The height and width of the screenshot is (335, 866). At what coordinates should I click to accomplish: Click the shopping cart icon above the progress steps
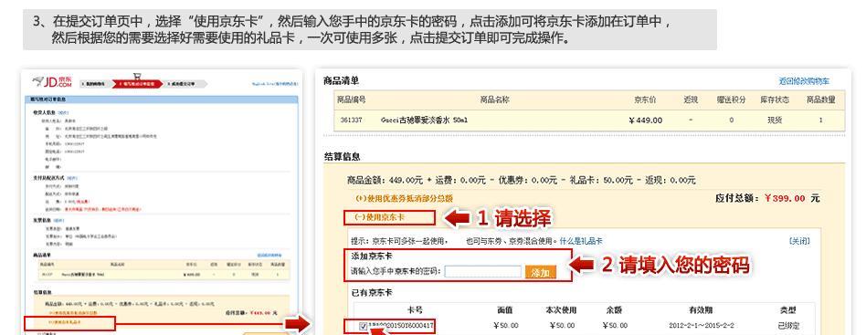[x=137, y=76]
